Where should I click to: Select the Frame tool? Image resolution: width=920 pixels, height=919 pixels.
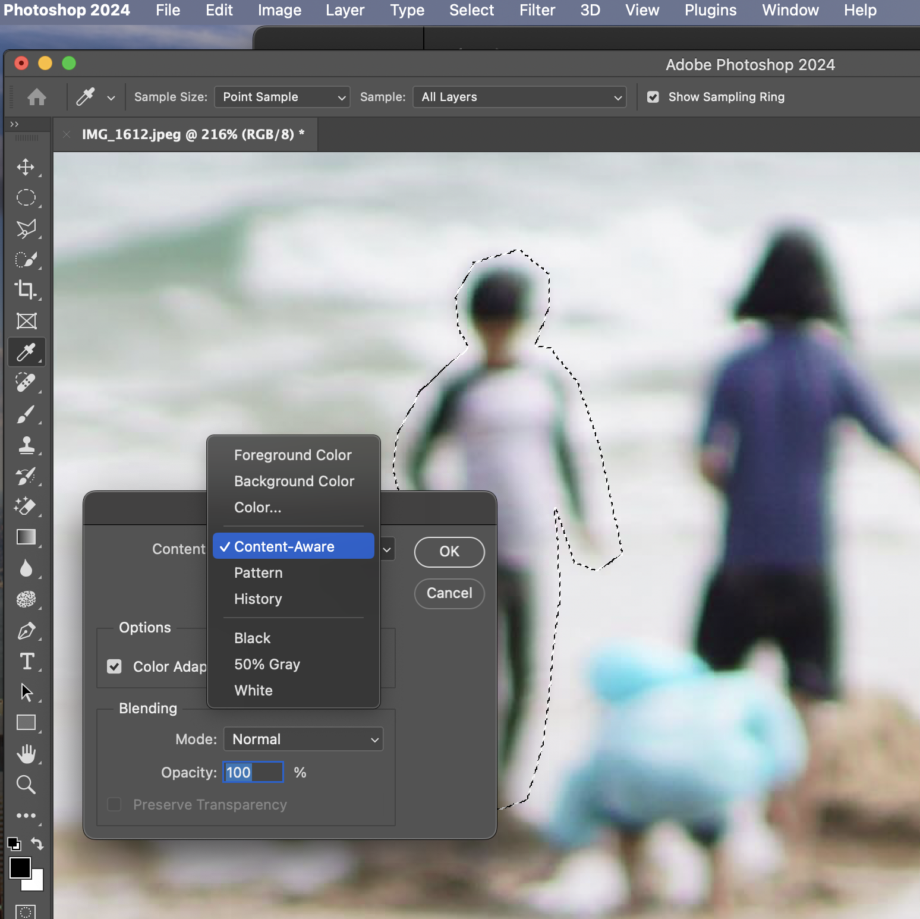tap(26, 321)
